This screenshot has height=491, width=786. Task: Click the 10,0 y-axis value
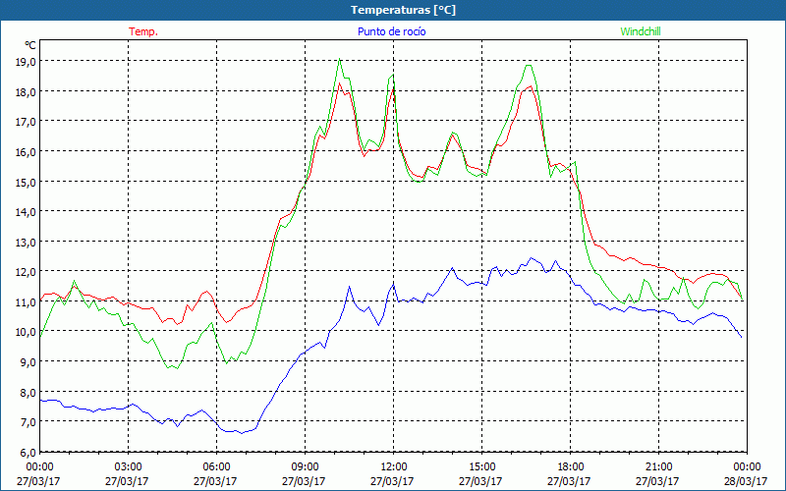pos(27,332)
